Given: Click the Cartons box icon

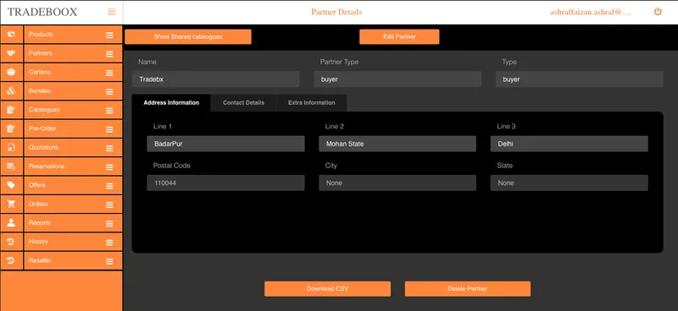Looking at the screenshot, I should click(x=11, y=72).
